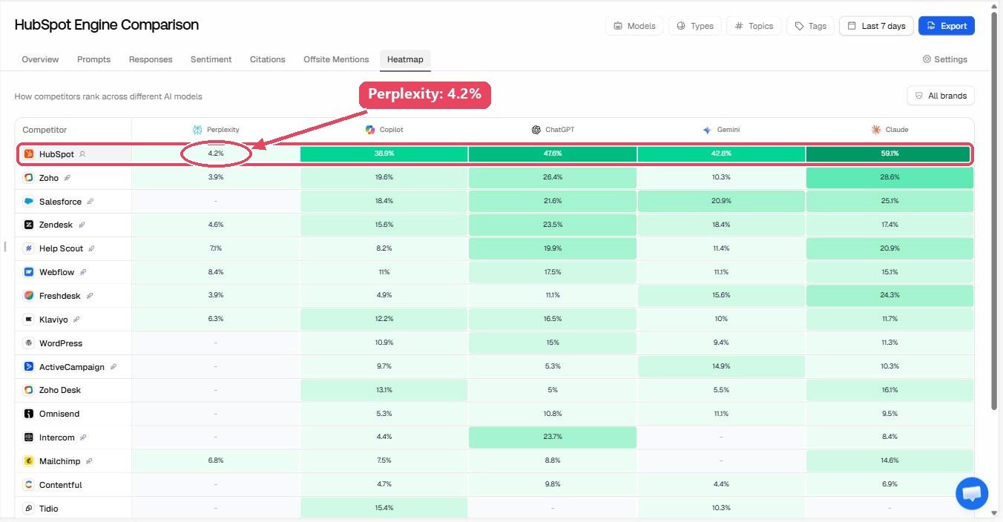Click the Gemini column star icon
1003x522 pixels.
tap(707, 130)
